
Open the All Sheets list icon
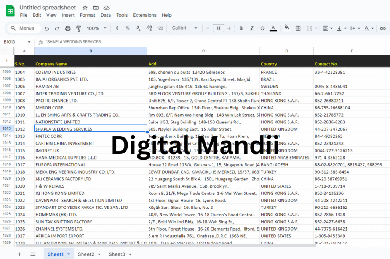(33, 254)
